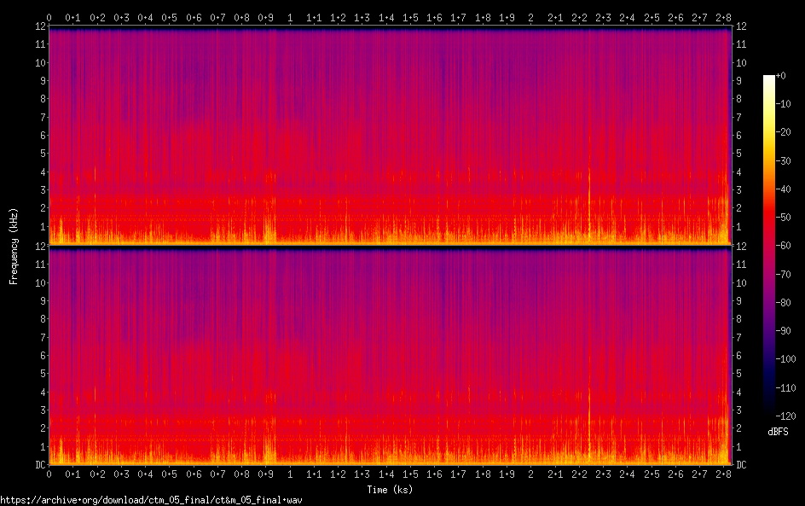
Task: Click the 1 ks mark on top time axis
Action: coord(290,18)
